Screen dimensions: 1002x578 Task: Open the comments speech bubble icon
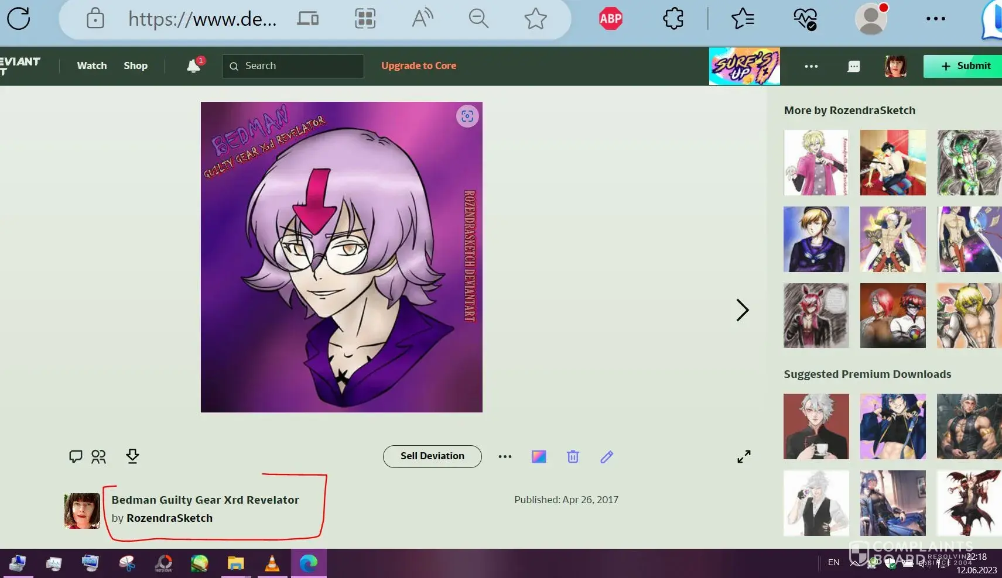pyautogui.click(x=76, y=456)
